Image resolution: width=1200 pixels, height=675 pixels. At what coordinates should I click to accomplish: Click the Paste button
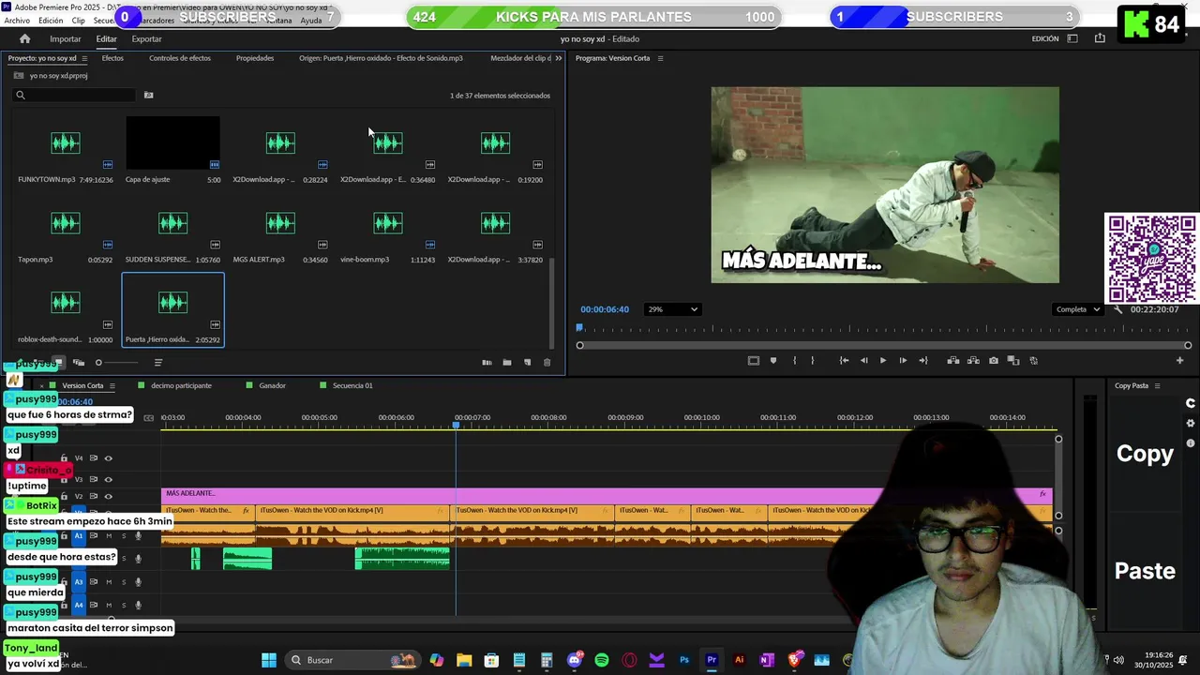coord(1145,571)
